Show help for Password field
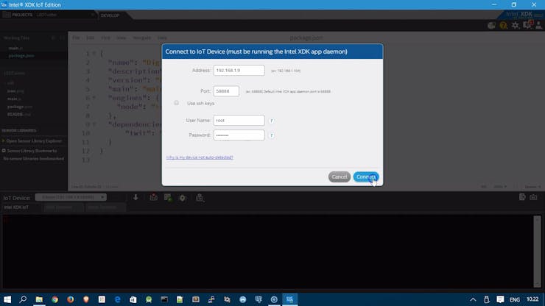 tap(272, 135)
